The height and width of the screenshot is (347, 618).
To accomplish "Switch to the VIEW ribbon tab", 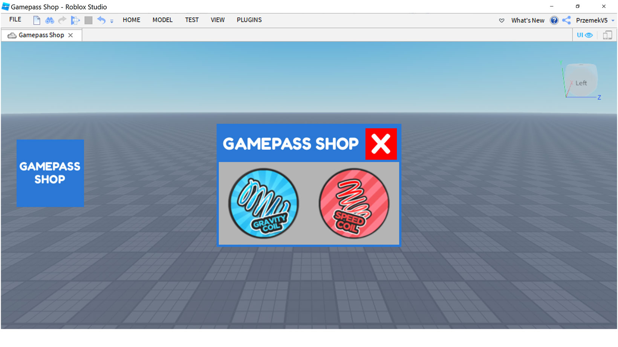I will click(217, 20).
